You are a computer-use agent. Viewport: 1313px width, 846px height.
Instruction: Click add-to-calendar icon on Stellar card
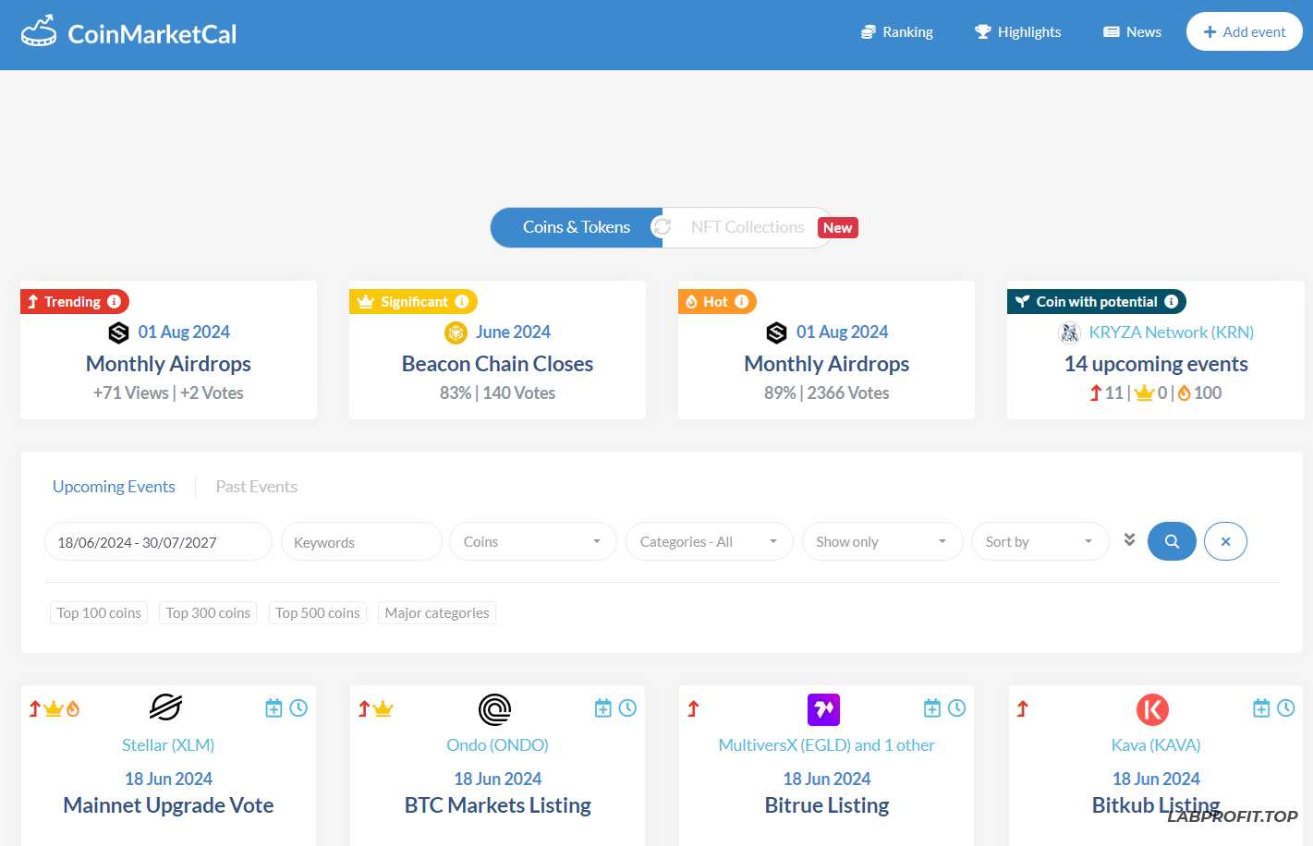coord(274,708)
